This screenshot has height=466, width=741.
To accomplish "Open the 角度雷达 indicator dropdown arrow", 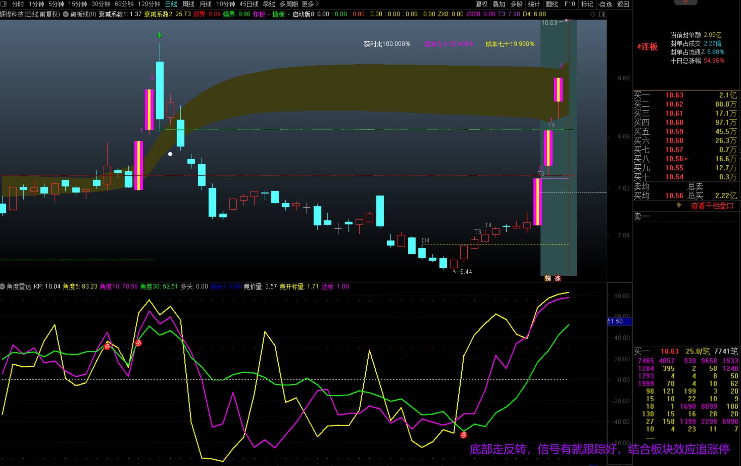I will 3,287.
